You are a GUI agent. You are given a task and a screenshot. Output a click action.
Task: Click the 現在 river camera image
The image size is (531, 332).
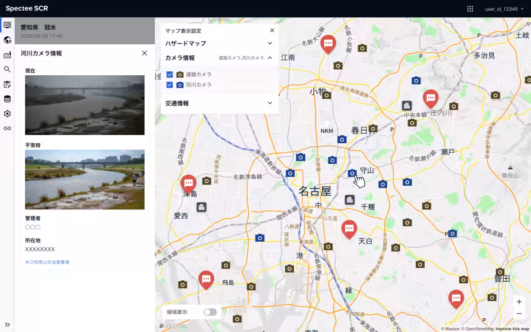tap(85, 105)
